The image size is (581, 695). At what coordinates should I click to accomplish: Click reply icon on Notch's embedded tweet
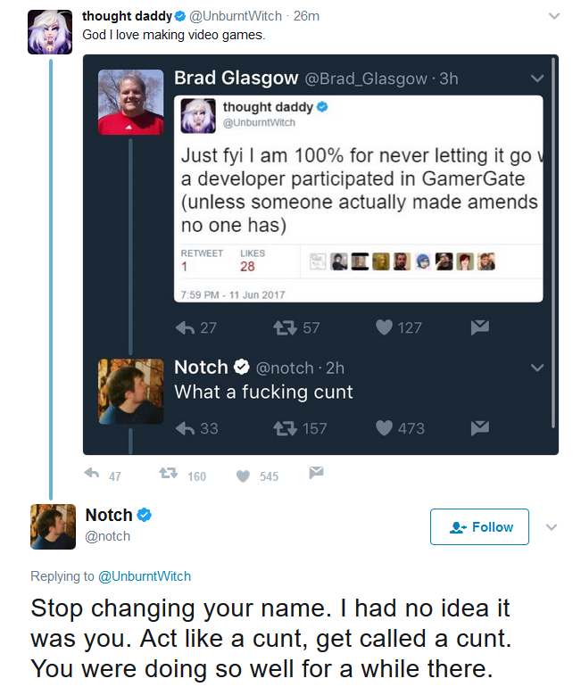[185, 428]
